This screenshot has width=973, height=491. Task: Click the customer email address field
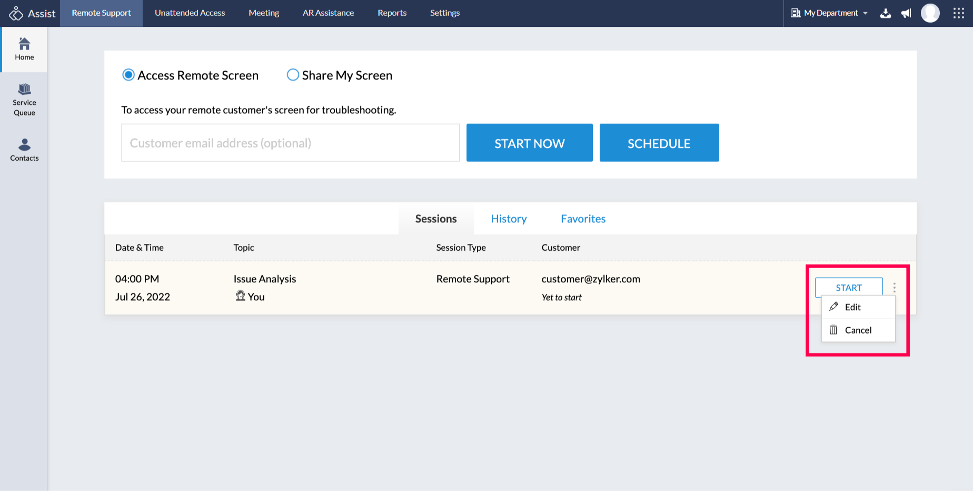coord(290,143)
